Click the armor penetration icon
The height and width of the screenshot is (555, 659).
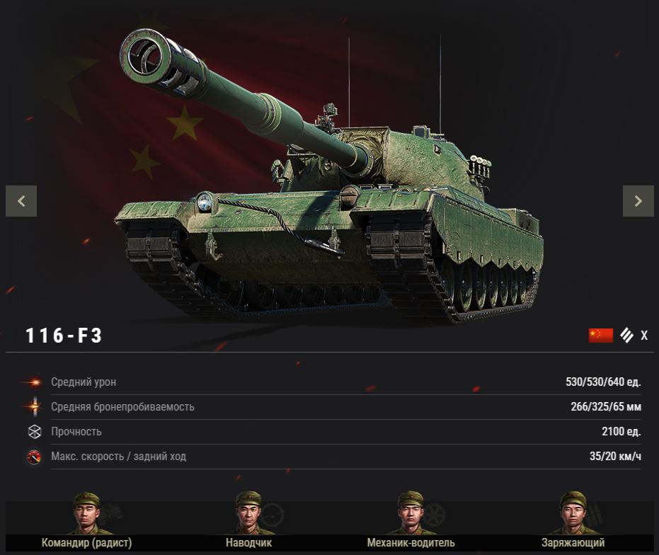tap(35, 406)
